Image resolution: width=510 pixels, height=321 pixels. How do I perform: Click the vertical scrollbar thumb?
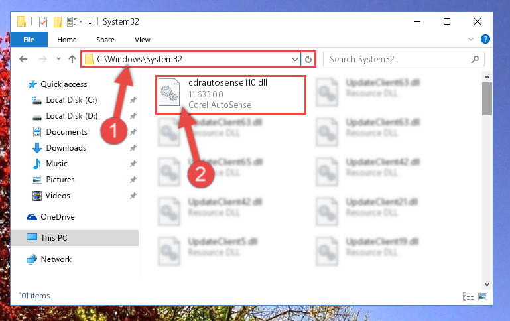pyautogui.click(x=487, y=99)
